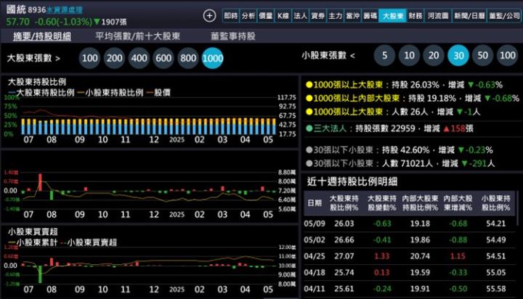
Task: Switch to 平均張數/前十大股東 sub-tab
Action: 138,36
